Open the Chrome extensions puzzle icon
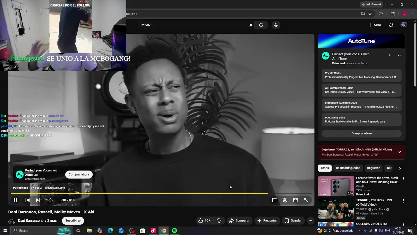The height and width of the screenshot is (235, 417). tap(381, 14)
